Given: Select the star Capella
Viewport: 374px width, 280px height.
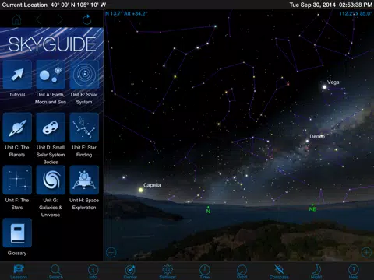Looking at the screenshot, I should click(x=141, y=190).
